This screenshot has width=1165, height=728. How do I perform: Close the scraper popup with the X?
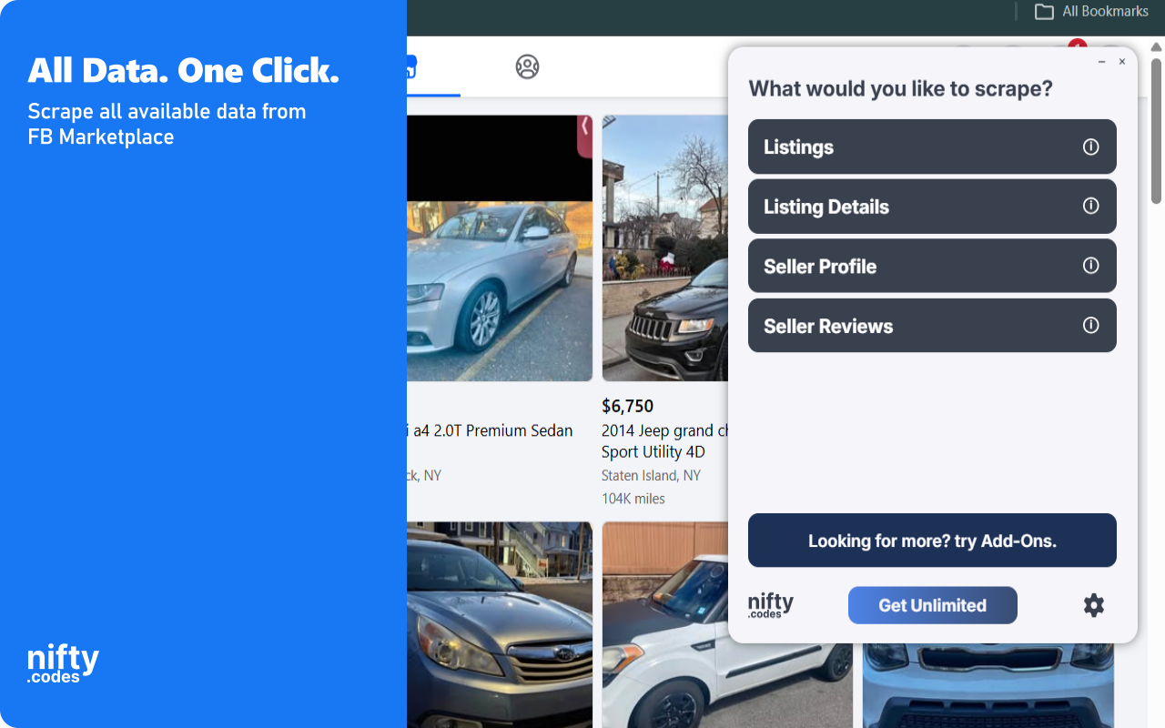[1122, 62]
